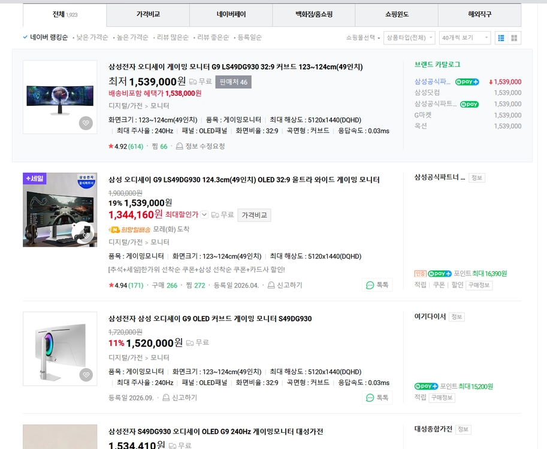Open 상품타입(전체) dropdown
The image size is (547, 449).
coord(409,38)
